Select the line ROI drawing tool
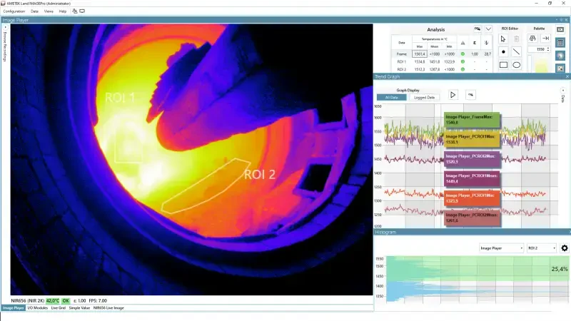571x321 pixels. click(517, 51)
